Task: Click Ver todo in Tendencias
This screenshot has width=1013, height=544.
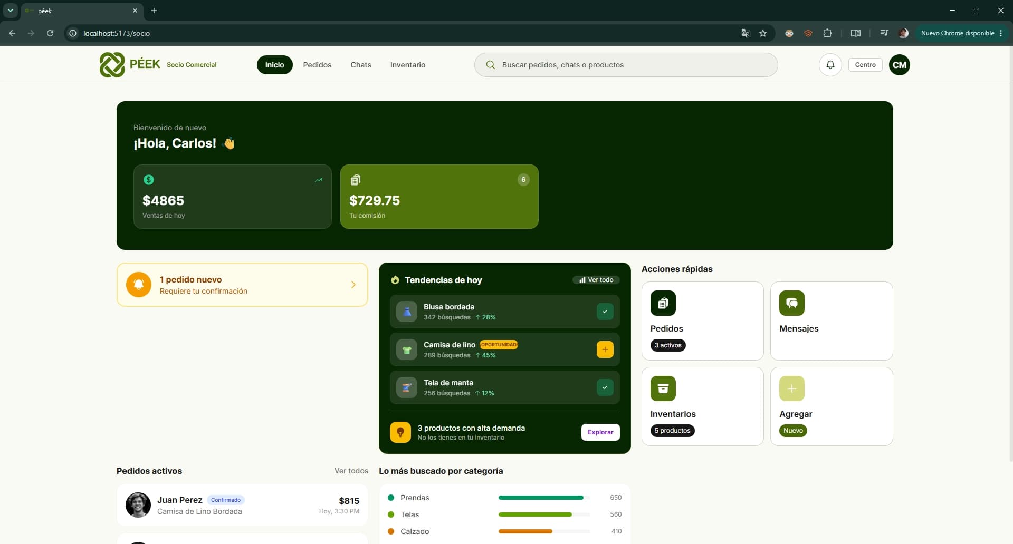Action: click(596, 280)
